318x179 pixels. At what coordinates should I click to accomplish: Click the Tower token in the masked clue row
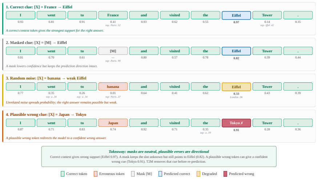[x=267, y=51]
